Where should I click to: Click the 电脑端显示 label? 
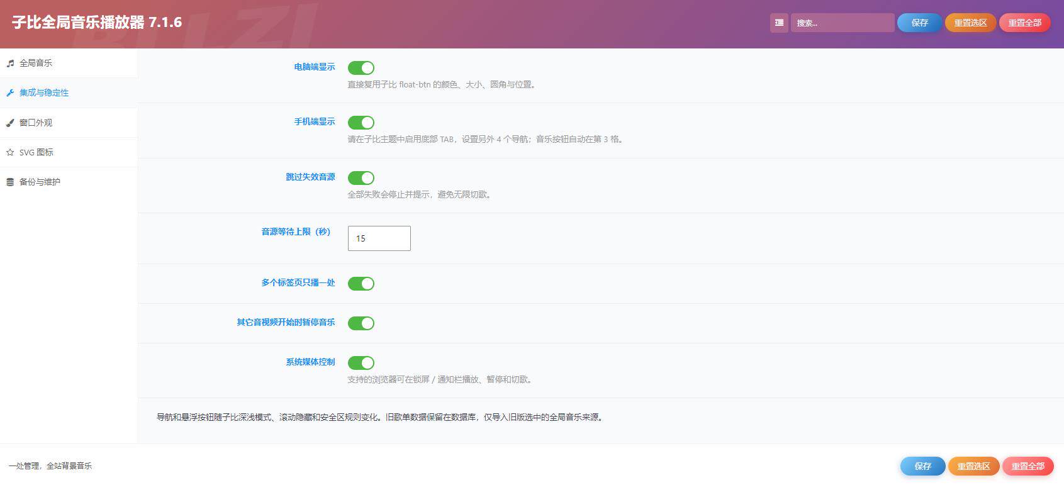(315, 67)
